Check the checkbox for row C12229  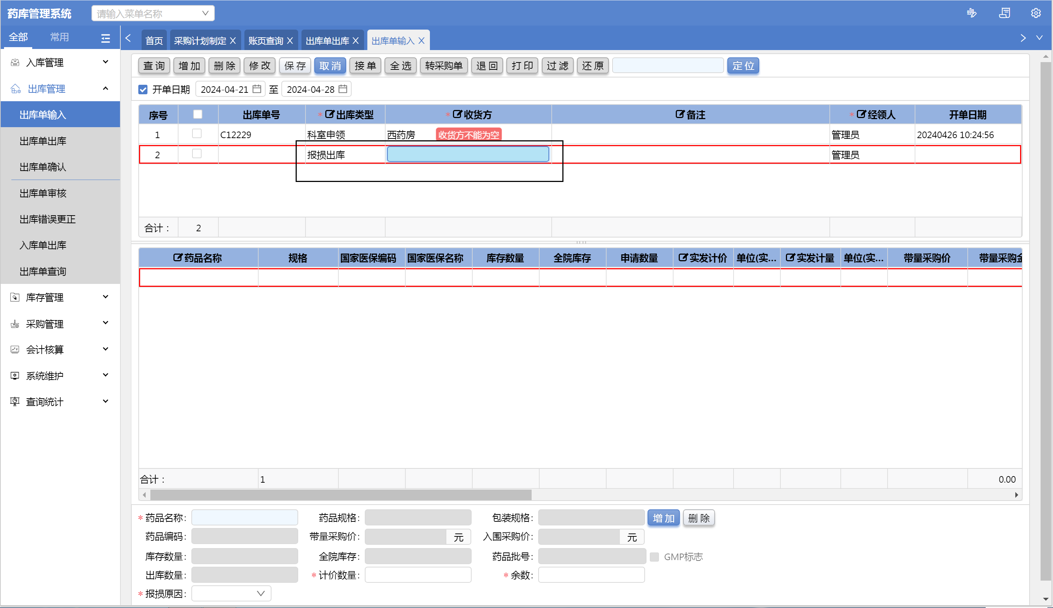click(197, 133)
